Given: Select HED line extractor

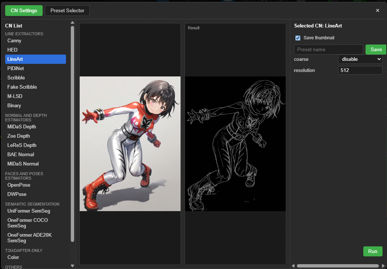Looking at the screenshot, I should 36,50.
